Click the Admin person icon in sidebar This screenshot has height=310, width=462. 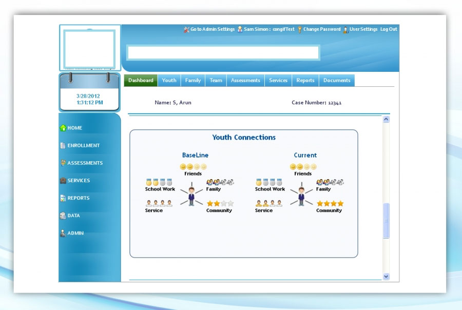coord(63,233)
